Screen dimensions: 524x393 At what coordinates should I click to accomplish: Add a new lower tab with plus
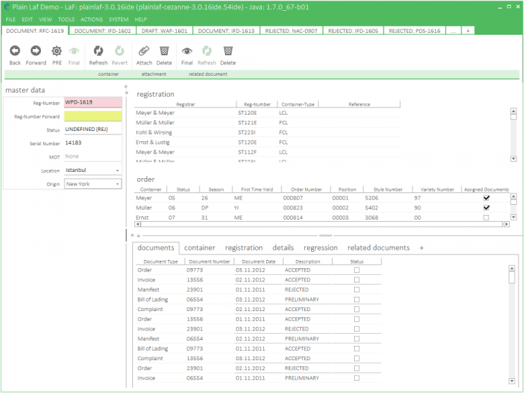click(x=422, y=248)
